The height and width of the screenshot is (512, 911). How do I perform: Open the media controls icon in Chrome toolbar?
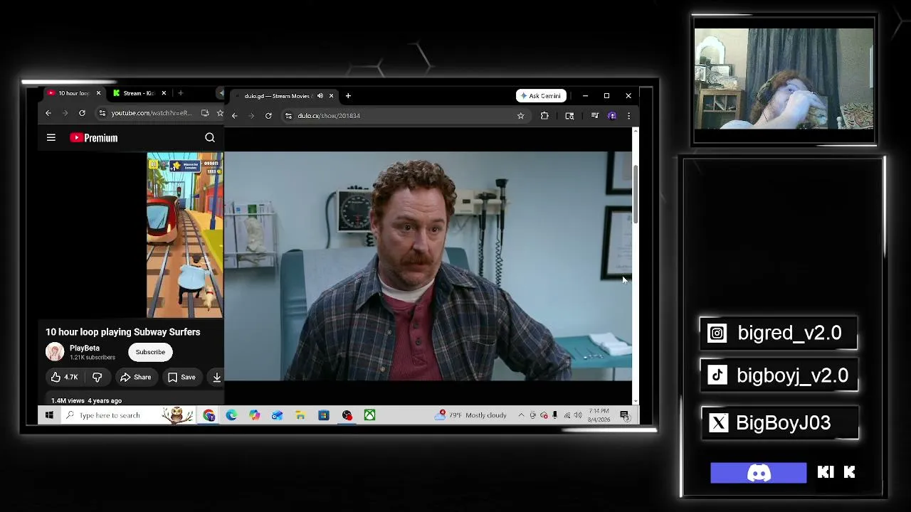tap(594, 116)
